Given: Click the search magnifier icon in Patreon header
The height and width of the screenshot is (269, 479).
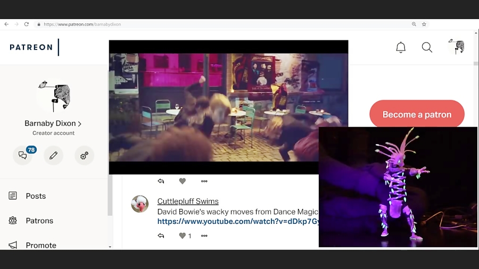Looking at the screenshot, I should (427, 47).
